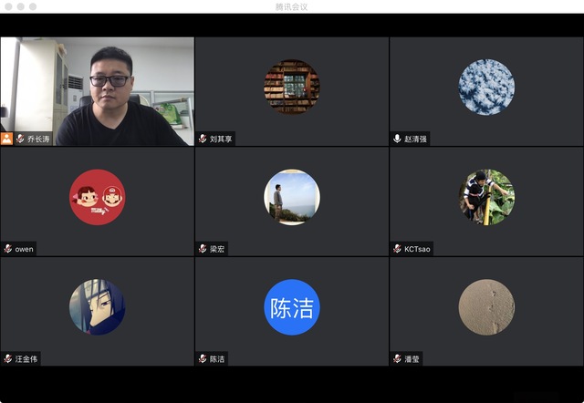Select the bookshelf avatar of 刘其享
This screenshot has height=403, width=584.
(292, 87)
